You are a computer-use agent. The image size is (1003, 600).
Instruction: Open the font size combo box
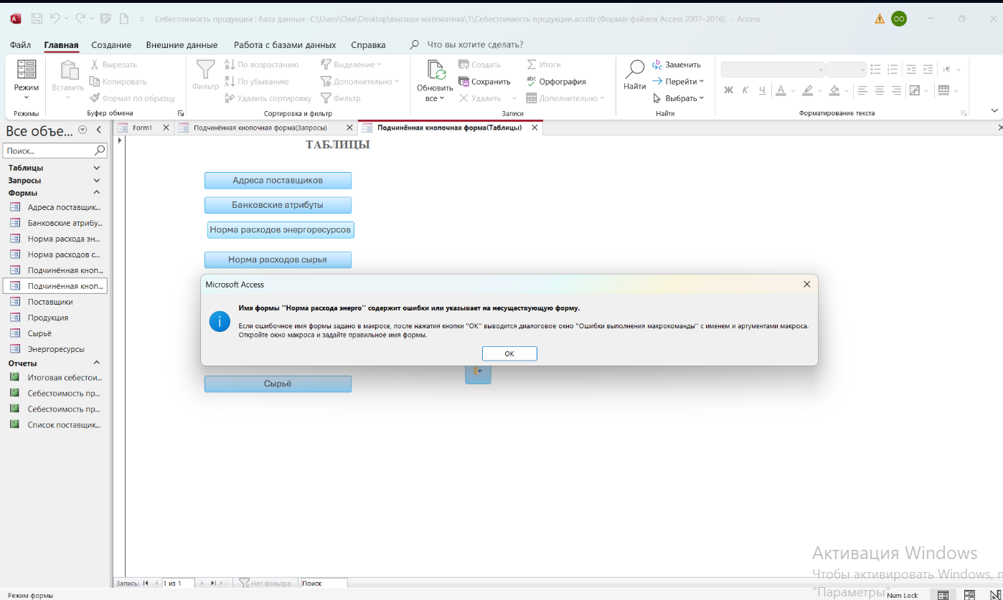[847, 70]
